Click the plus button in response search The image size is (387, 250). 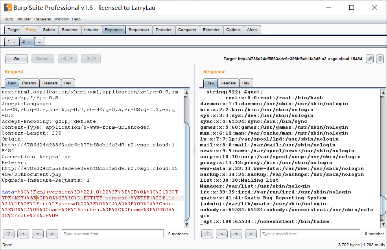pyautogui.click(x=236, y=234)
